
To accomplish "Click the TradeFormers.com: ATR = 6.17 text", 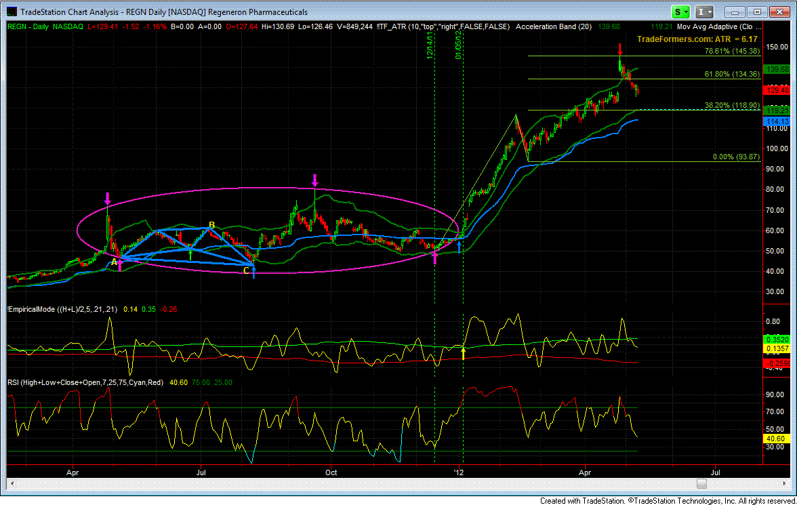I will (697, 39).
